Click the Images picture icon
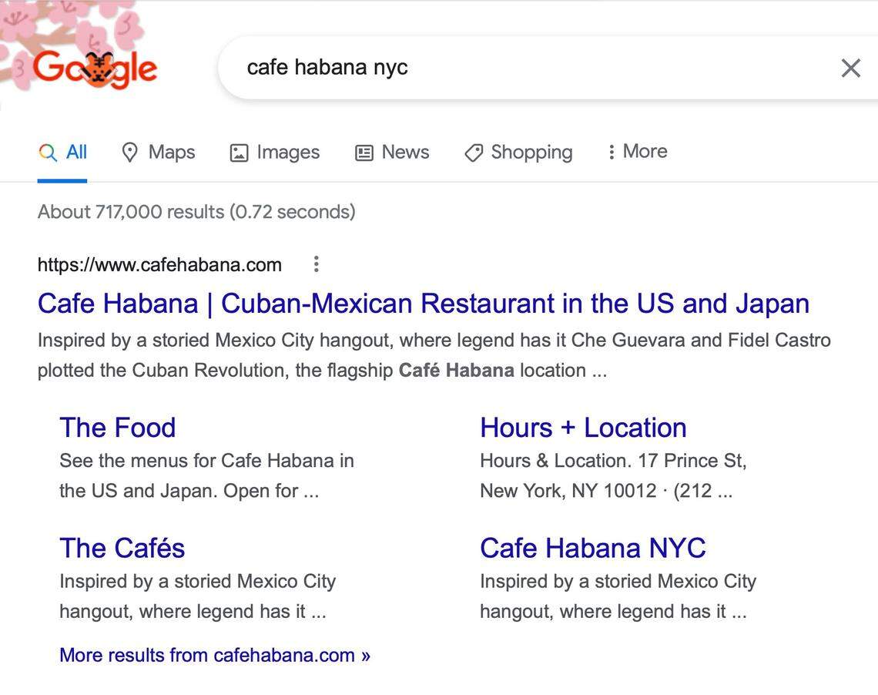This screenshot has width=878, height=695. (x=239, y=153)
